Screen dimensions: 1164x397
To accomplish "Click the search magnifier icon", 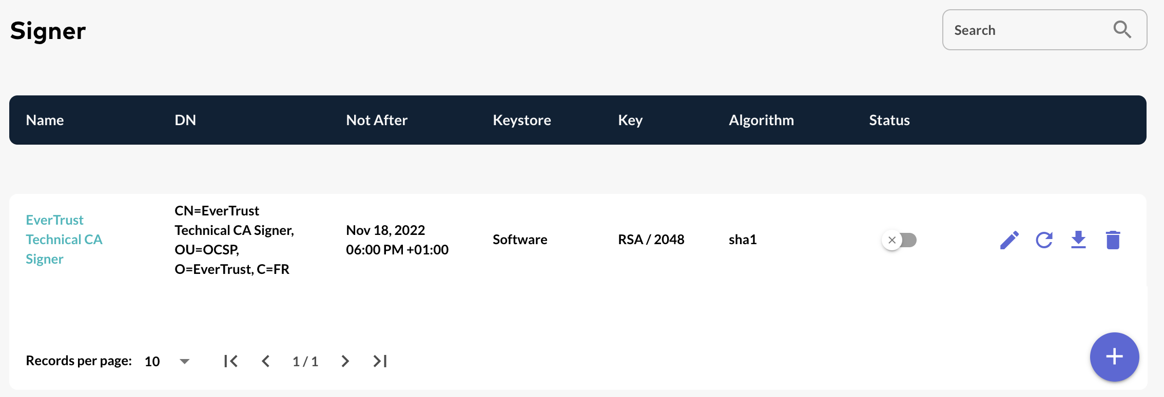I will click(1122, 29).
